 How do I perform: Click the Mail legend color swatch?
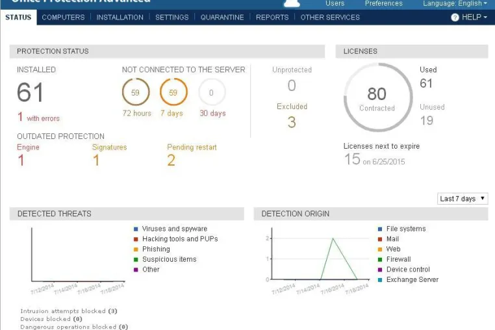pyautogui.click(x=380, y=239)
